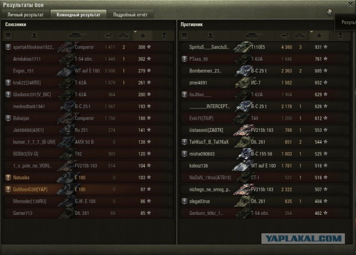
Task: Sort allies by medal column icon
Action: point(164,36)
